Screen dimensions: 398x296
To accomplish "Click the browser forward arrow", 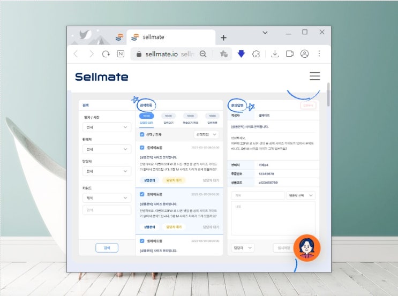I will [x=92, y=54].
